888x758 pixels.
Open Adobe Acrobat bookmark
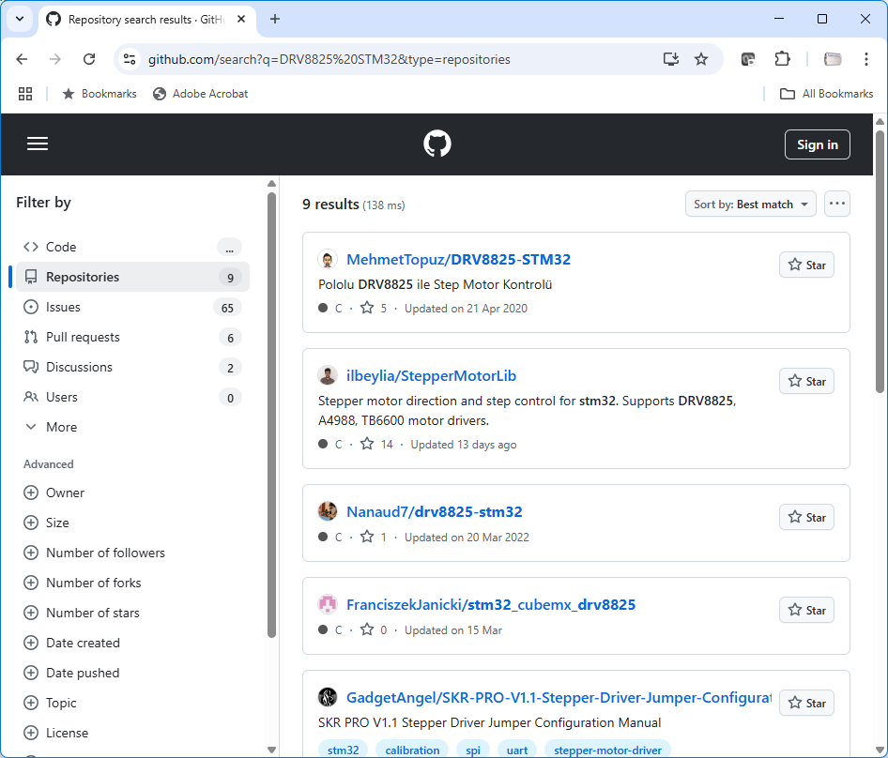pyautogui.click(x=201, y=94)
